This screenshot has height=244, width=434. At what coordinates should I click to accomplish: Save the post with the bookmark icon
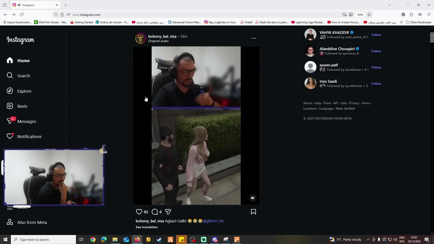point(253,212)
